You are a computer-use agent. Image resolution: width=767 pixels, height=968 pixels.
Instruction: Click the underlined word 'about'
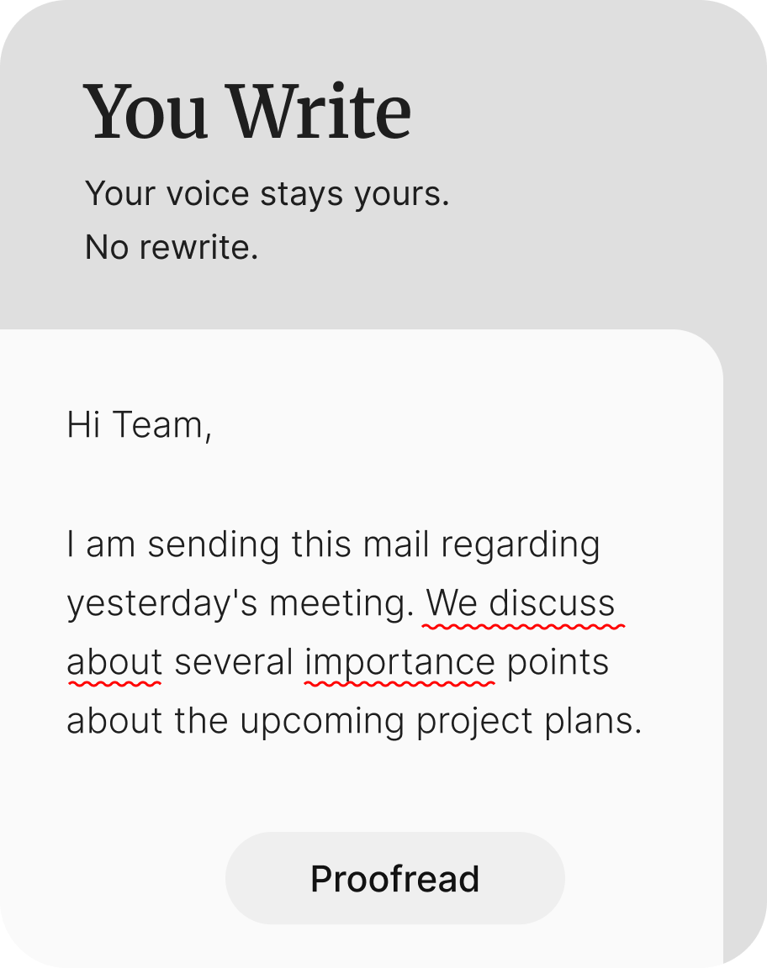[113, 661]
